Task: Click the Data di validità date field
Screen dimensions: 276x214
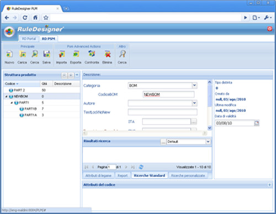Action: click(235, 123)
